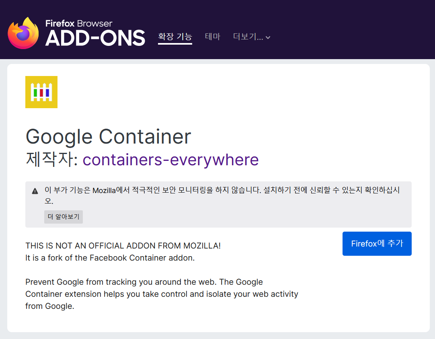Click 'It is a fork of the Facebook Container' text
This screenshot has width=435, height=339.
(110, 258)
